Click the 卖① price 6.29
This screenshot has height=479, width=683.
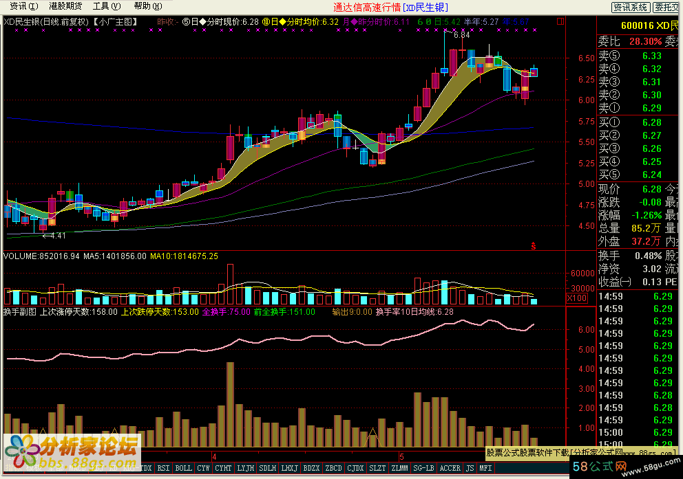click(651, 108)
